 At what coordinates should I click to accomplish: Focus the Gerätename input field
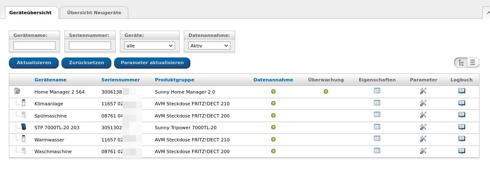(x=34, y=46)
